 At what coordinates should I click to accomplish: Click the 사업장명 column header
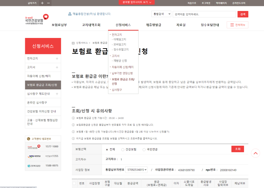click(95, 183)
